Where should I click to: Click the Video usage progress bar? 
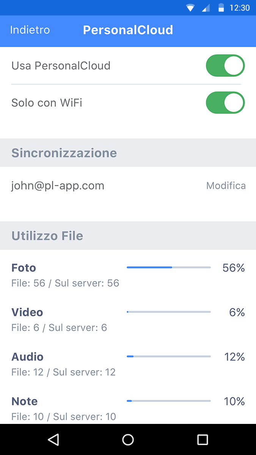168,312
